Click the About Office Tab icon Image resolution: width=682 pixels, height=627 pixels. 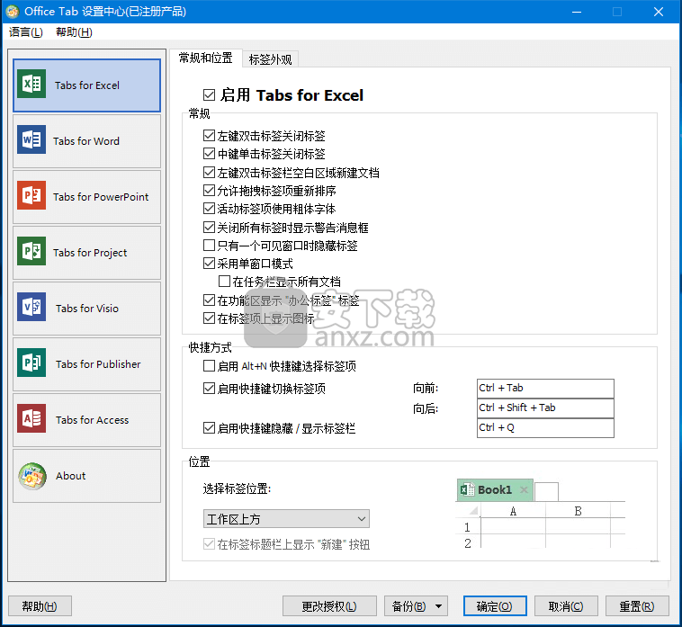[x=32, y=476]
